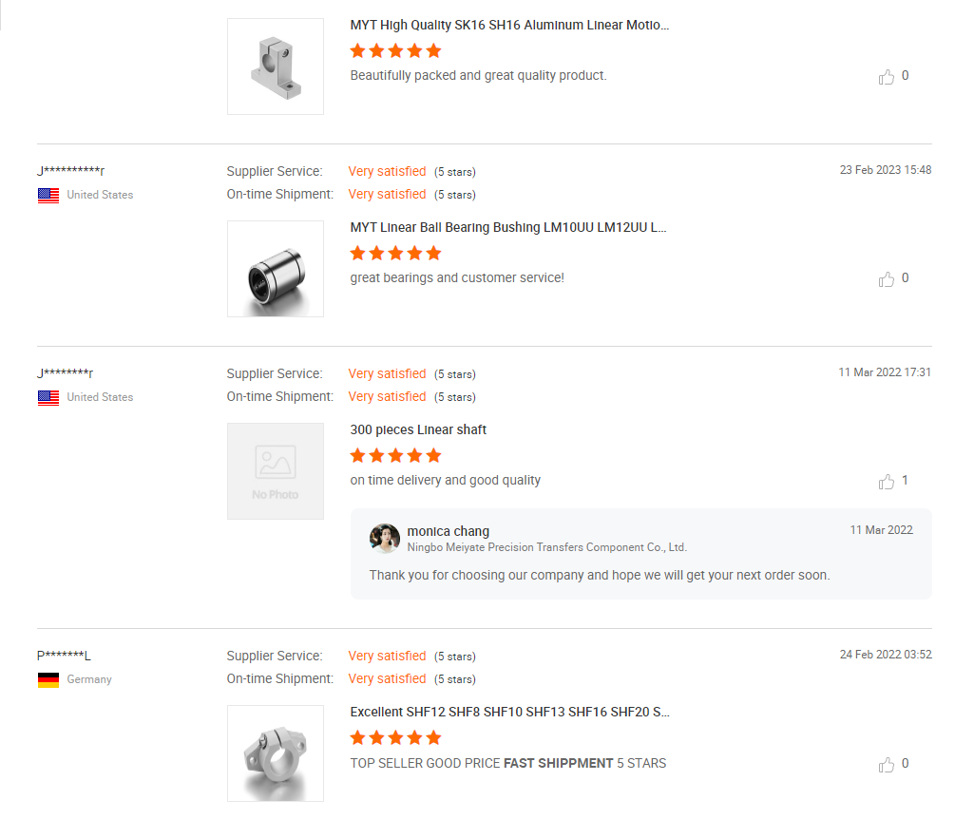Like the "on time delivery" review
The width and height of the screenshot is (974, 819).
[887, 482]
